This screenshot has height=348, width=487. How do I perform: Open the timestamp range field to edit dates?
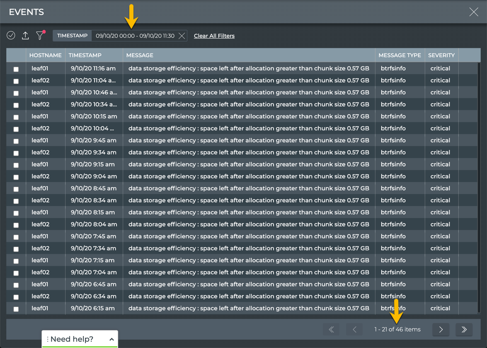tap(135, 36)
